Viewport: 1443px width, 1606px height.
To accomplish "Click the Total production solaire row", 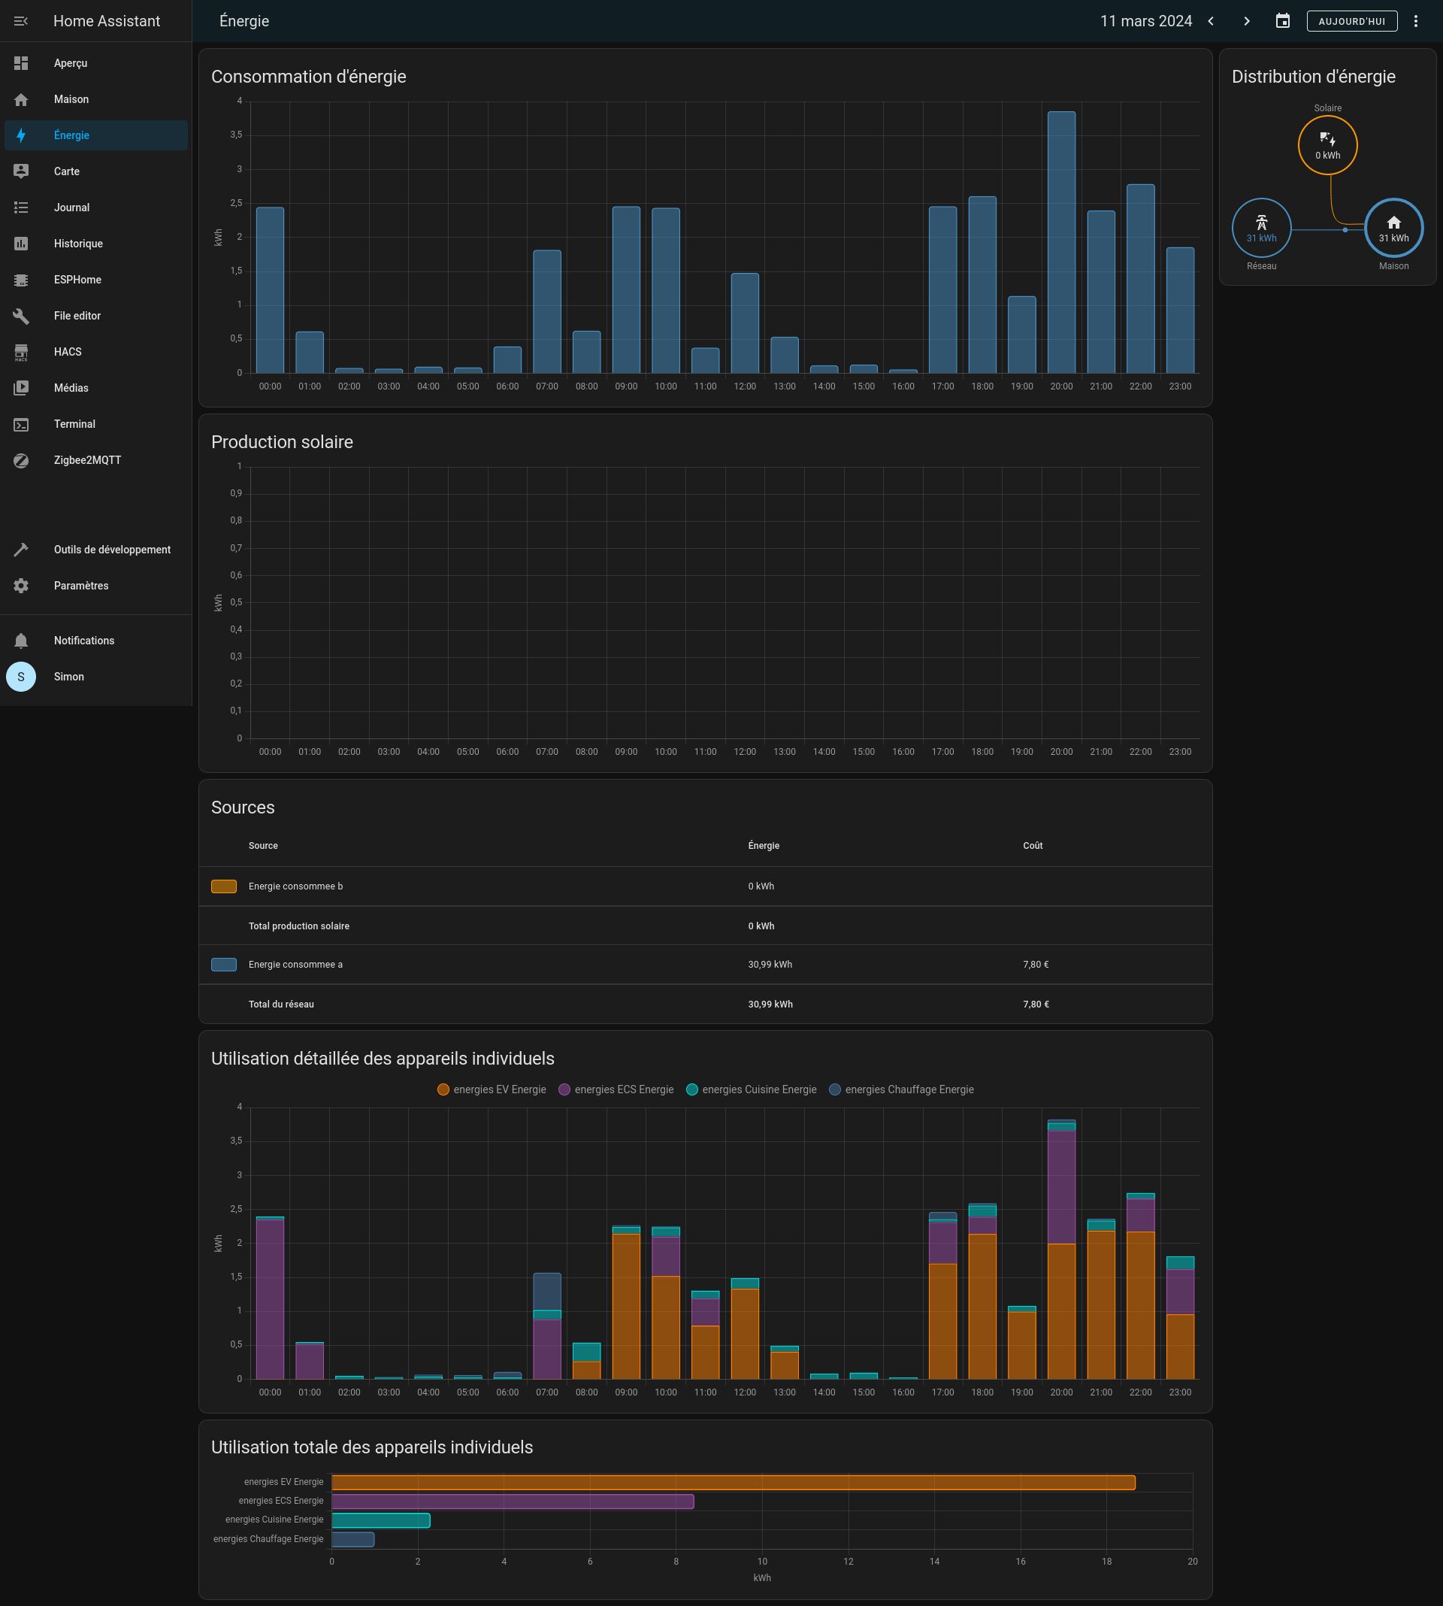I will point(705,926).
